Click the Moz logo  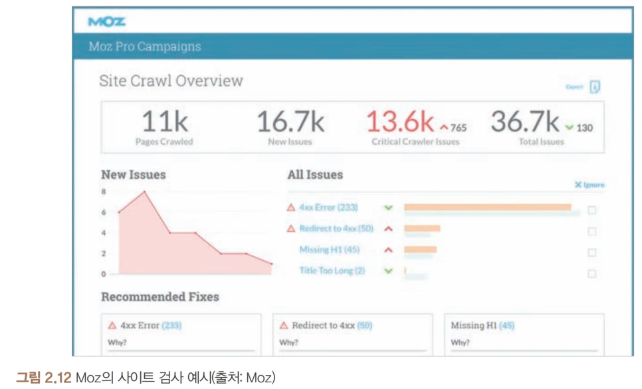(x=106, y=21)
